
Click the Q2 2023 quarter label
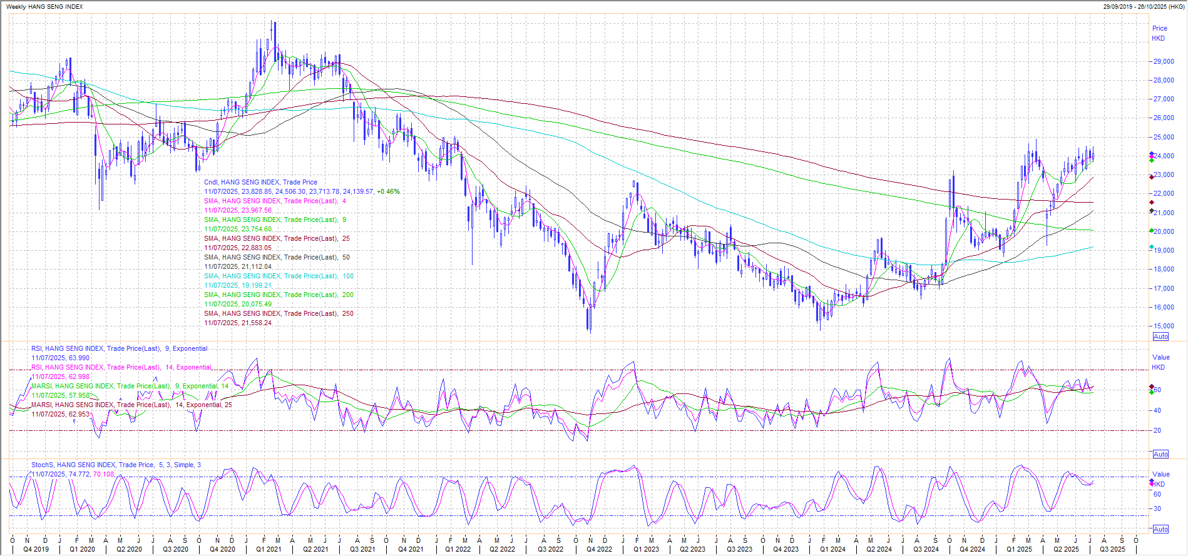coord(692,550)
